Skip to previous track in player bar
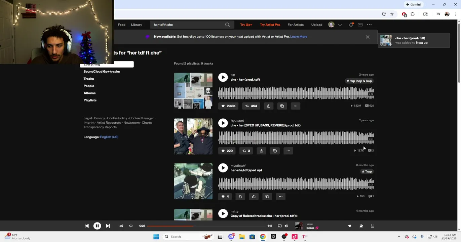Viewport: 461px width, 242px height. [86, 226]
